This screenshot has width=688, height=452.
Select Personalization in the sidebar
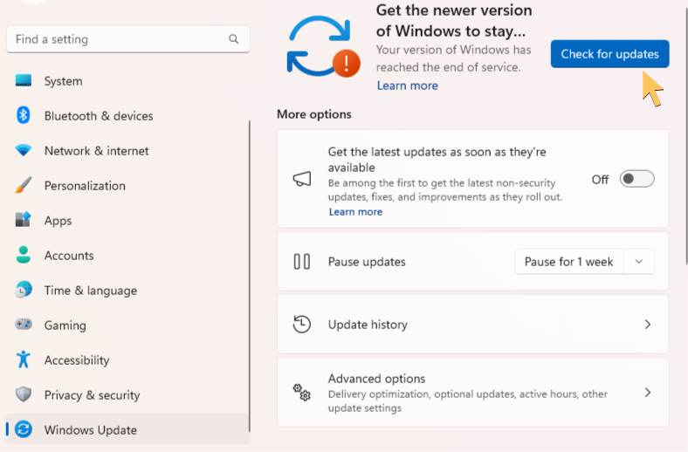tap(127, 186)
